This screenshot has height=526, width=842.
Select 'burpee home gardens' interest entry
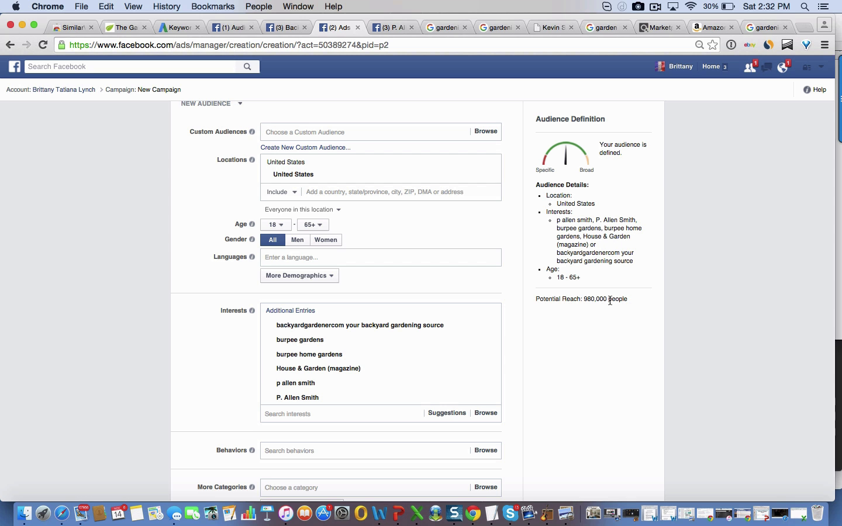coord(309,354)
